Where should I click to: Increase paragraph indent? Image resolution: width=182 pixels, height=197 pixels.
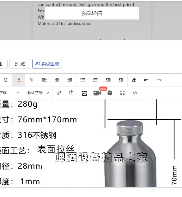click(108, 80)
